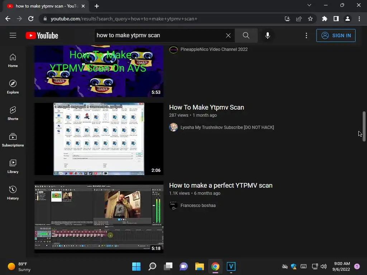This screenshot has width=367, height=275.
Task: Open Chat app on taskbar
Action: click(184, 266)
